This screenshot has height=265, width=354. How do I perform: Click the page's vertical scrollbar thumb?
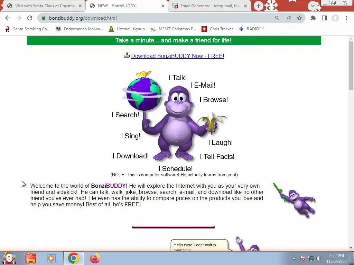[x=351, y=65]
